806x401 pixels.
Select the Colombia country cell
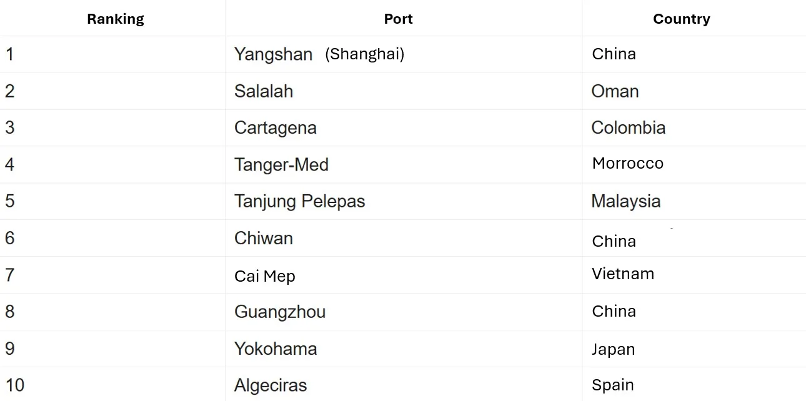628,128
